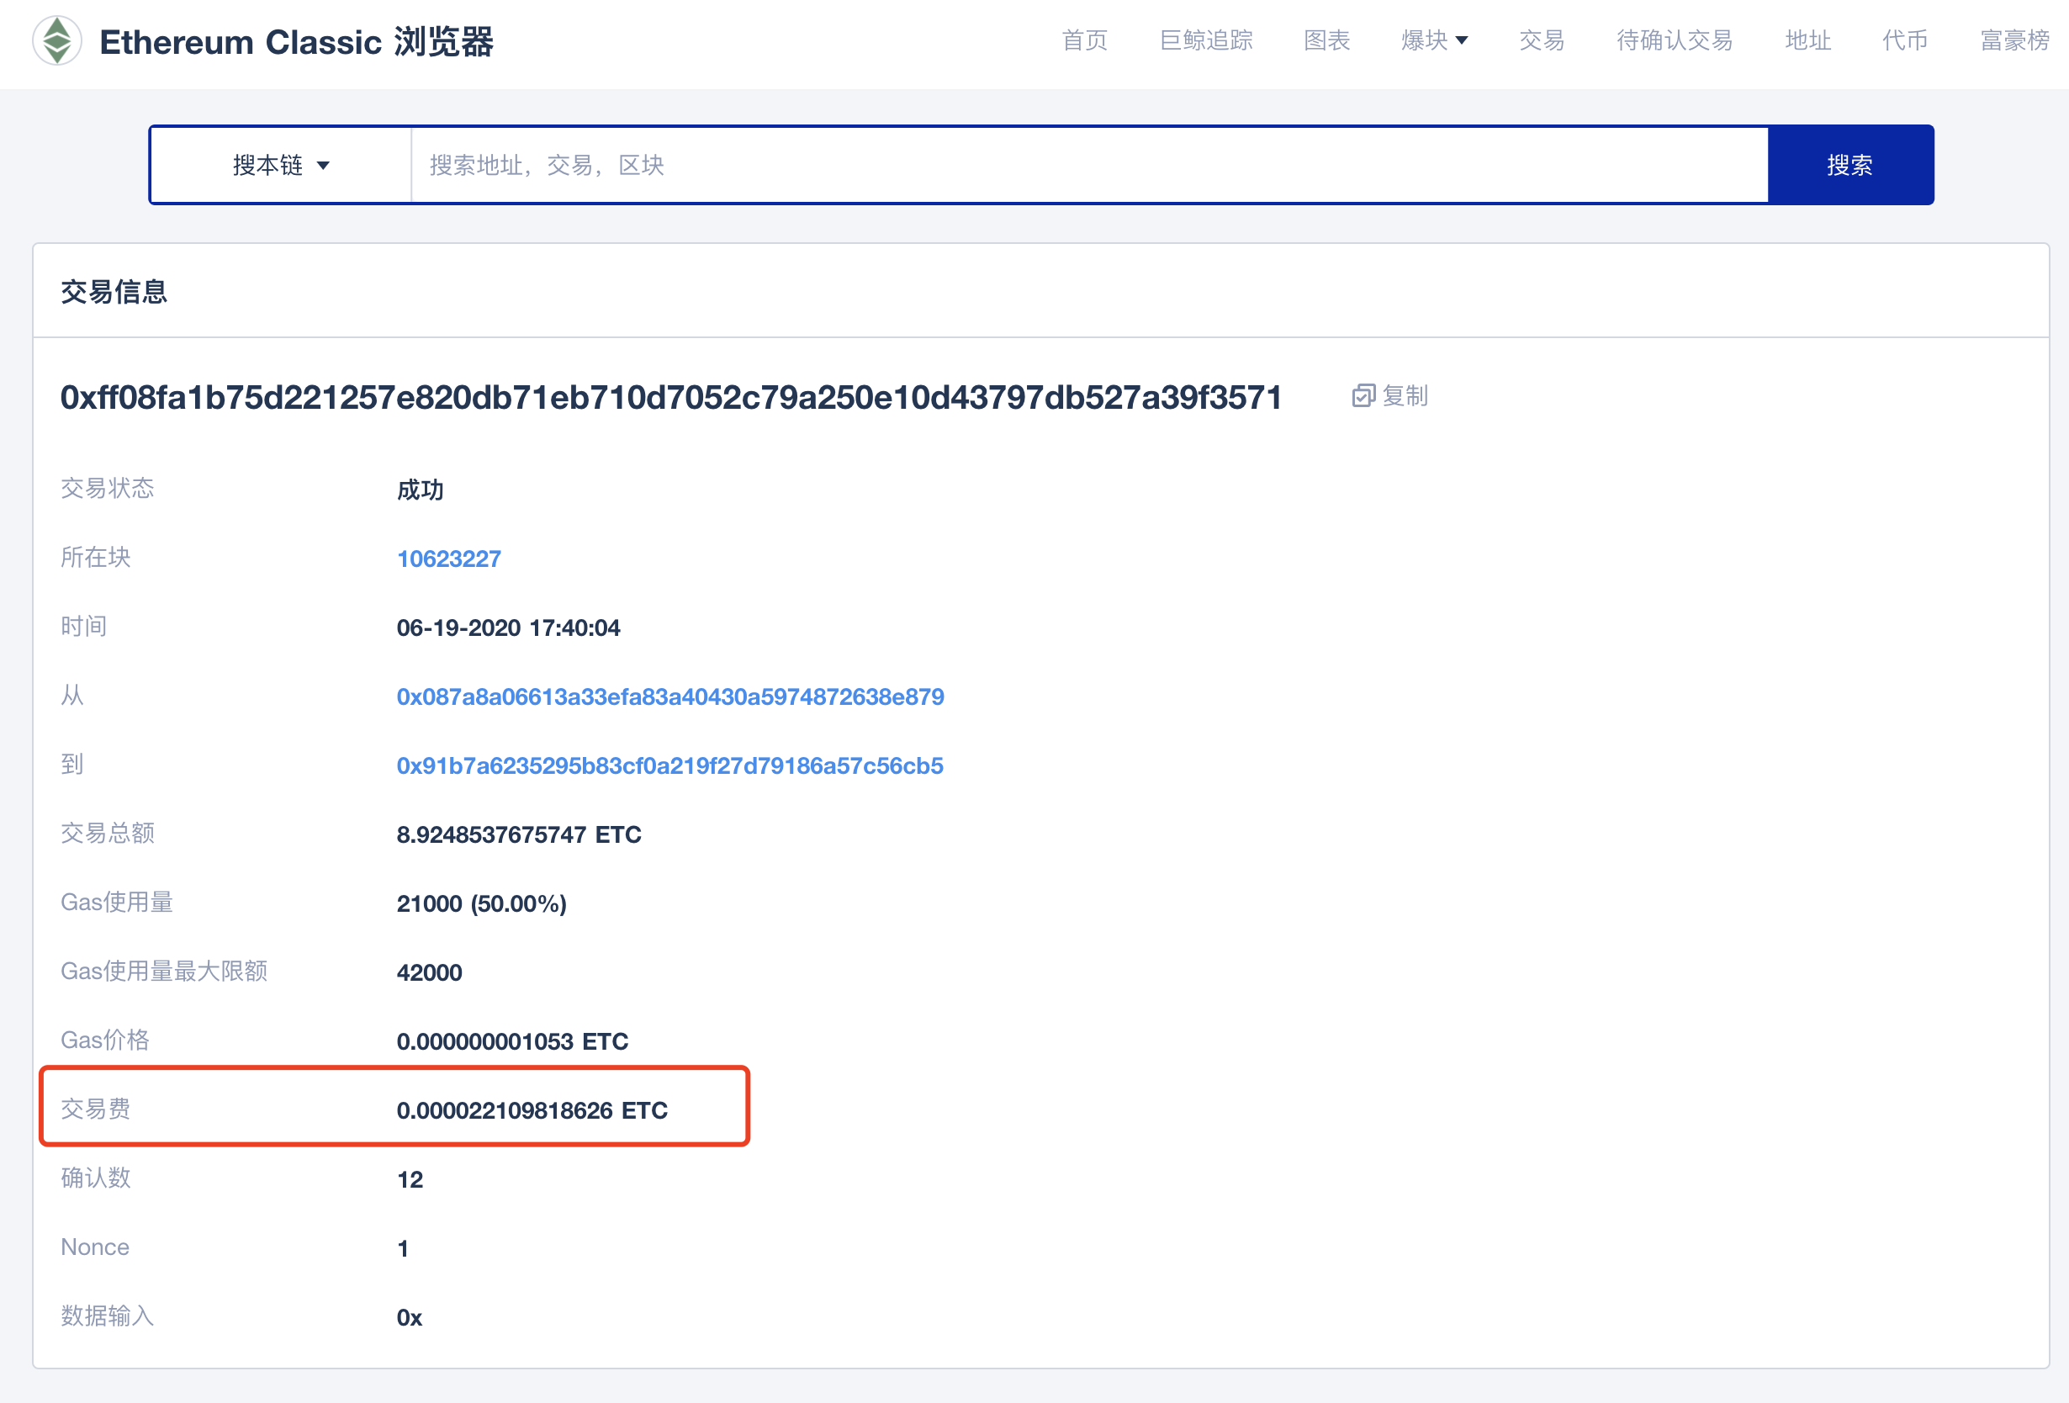Click the copy icon beside the transaction hash
2069x1403 pixels.
click(x=1363, y=395)
